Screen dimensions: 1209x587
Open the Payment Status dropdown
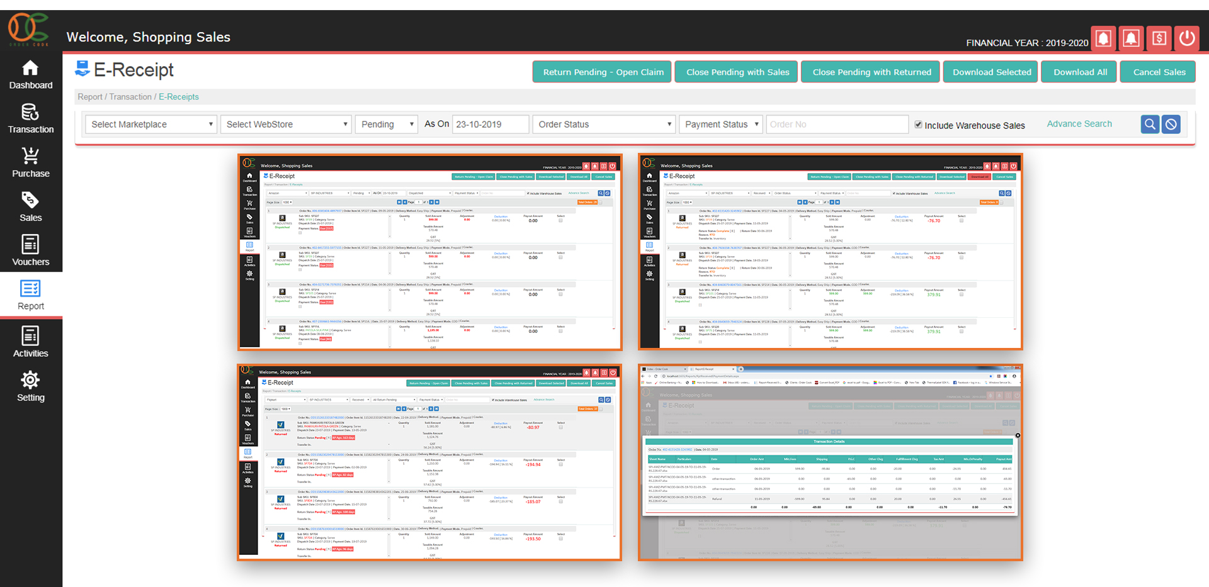(x=721, y=125)
